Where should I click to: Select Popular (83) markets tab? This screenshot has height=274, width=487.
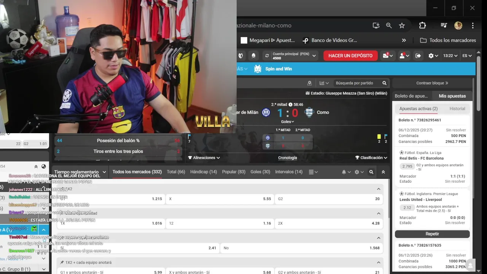tap(234, 172)
